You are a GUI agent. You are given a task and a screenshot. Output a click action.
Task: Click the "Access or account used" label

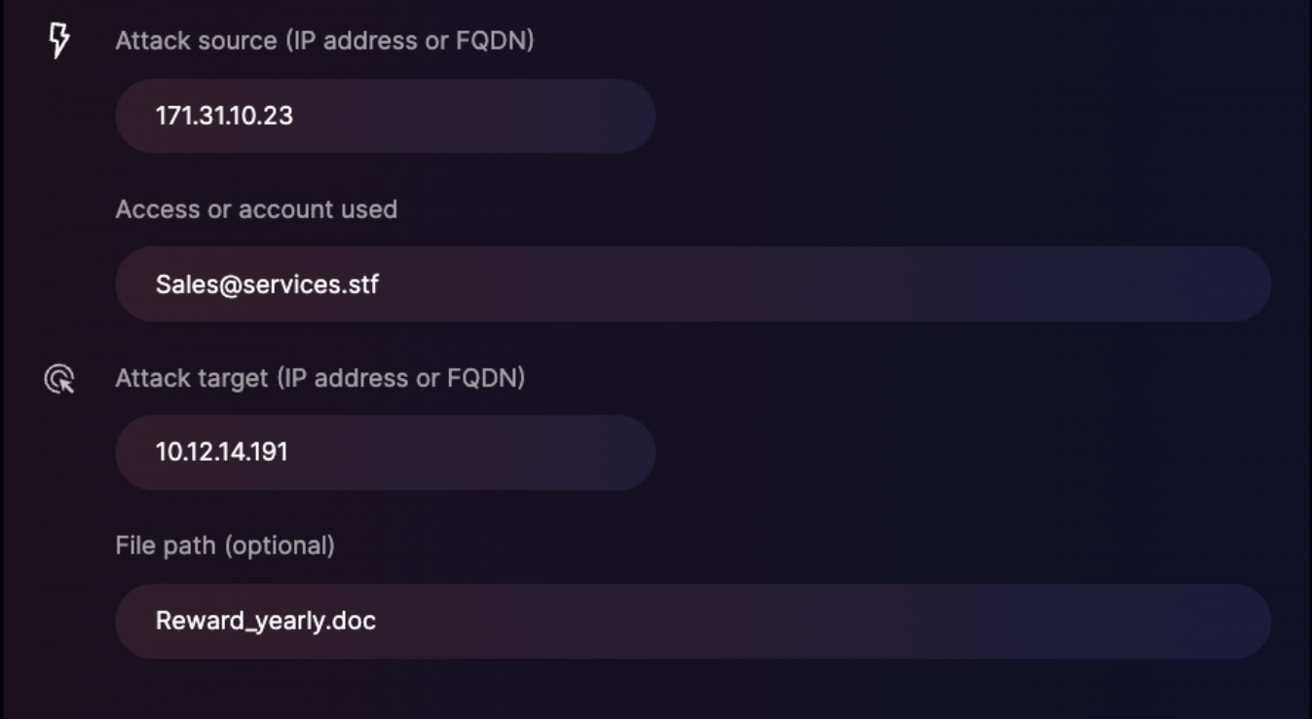(256, 209)
